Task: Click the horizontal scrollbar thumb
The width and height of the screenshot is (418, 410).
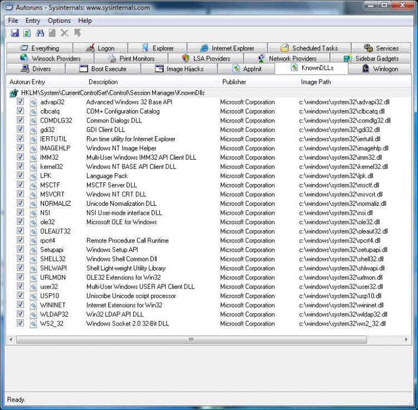Action: pos(191,339)
